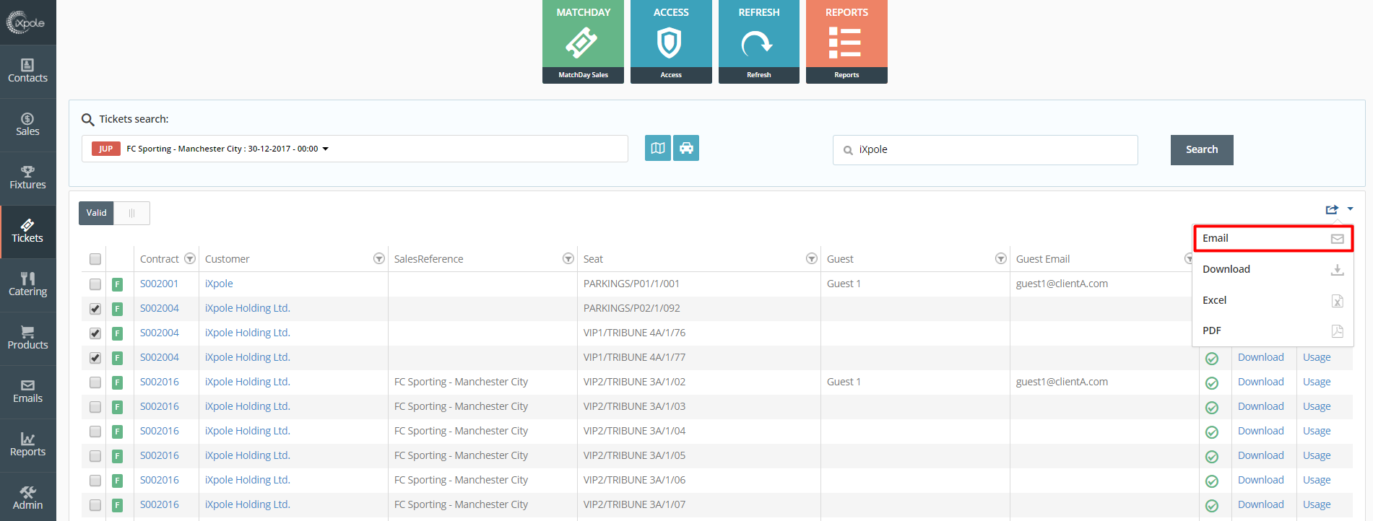Choose Download from the export menu

coord(1273,269)
